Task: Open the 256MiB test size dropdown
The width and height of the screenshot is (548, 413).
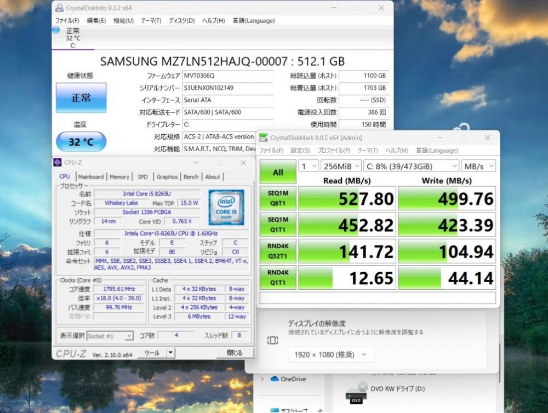Action: 341,167
